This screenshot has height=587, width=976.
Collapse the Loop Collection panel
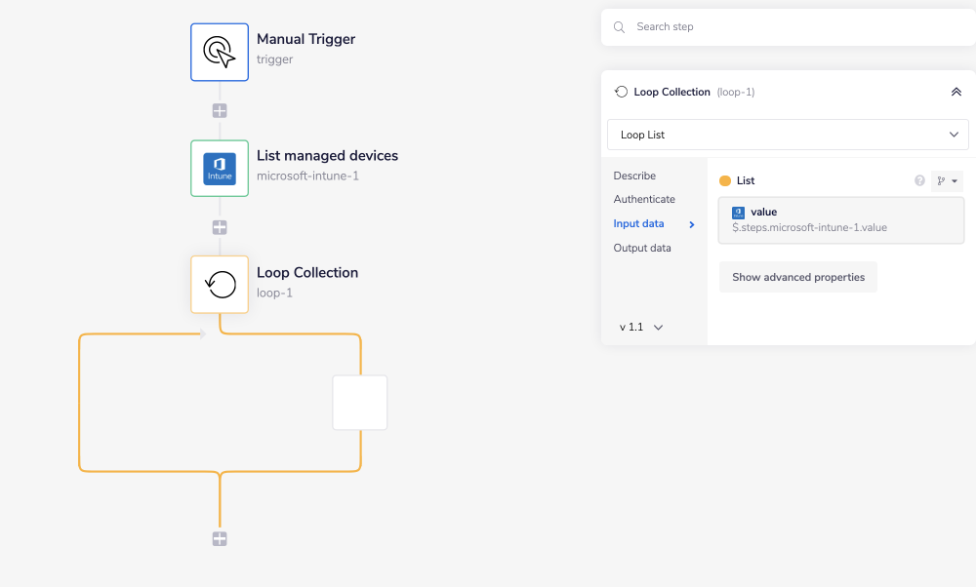[956, 91]
